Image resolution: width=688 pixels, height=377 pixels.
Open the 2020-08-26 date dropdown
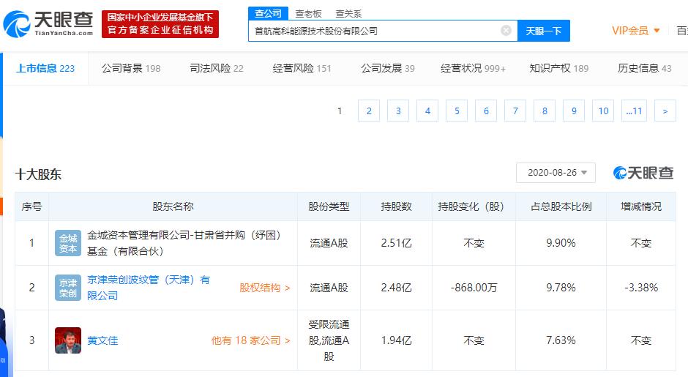pos(556,173)
